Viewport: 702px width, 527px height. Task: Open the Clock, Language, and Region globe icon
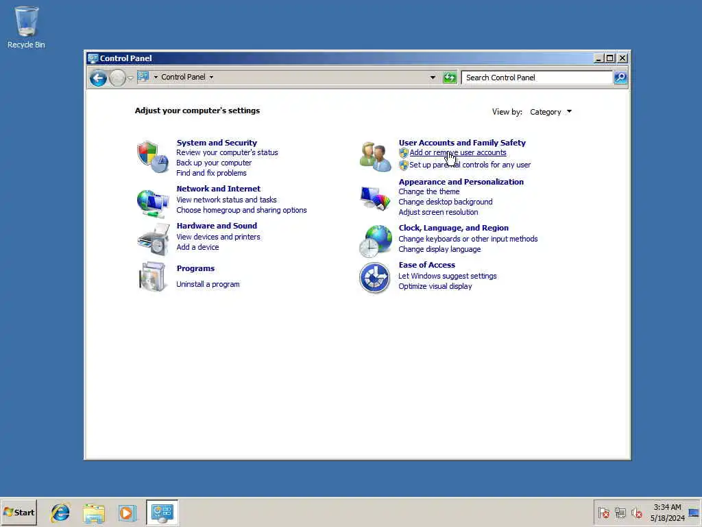point(375,241)
